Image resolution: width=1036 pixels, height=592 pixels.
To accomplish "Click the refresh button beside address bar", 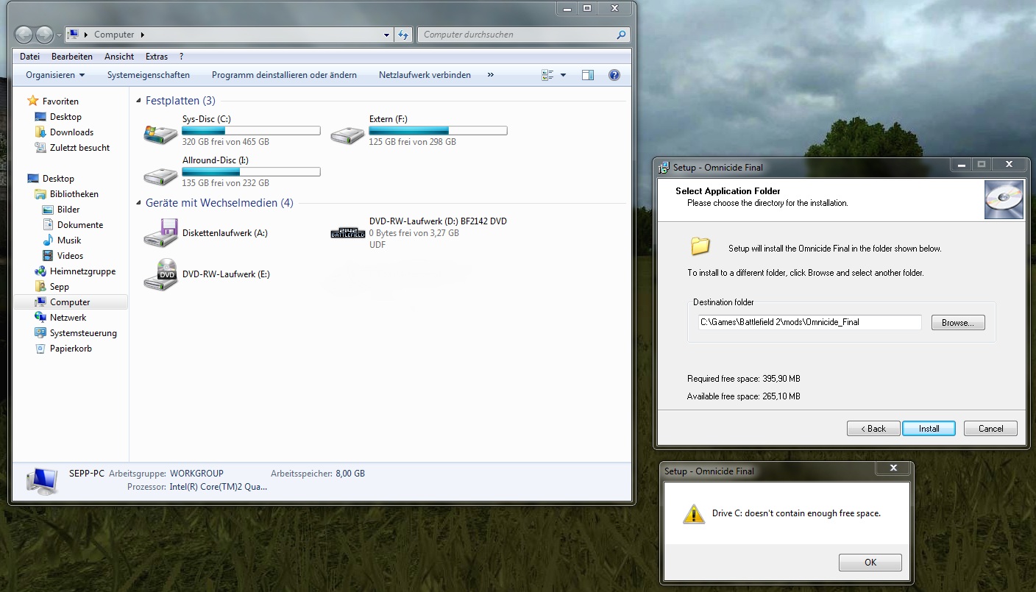I will [x=403, y=35].
